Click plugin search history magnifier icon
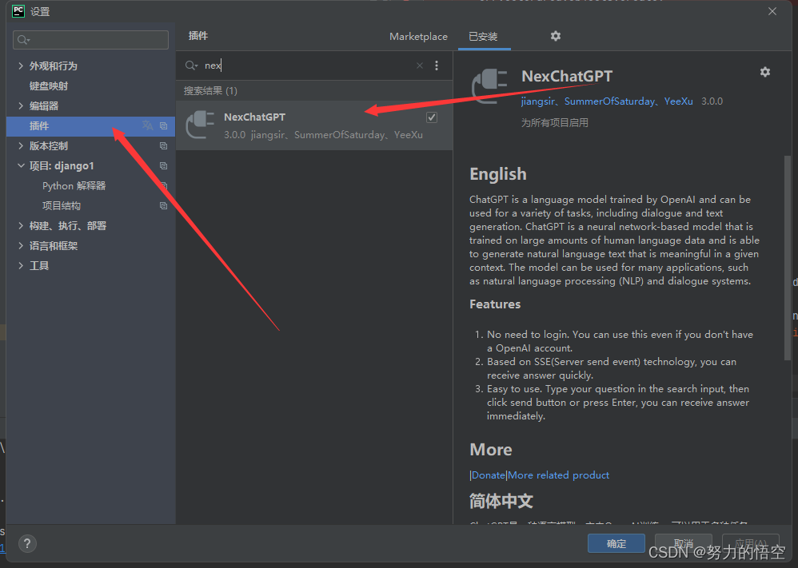The image size is (798, 568). [191, 66]
